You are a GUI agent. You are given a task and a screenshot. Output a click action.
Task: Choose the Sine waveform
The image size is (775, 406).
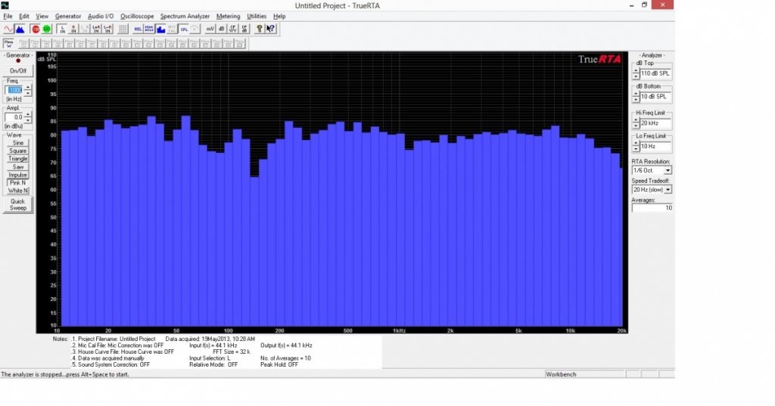point(18,143)
